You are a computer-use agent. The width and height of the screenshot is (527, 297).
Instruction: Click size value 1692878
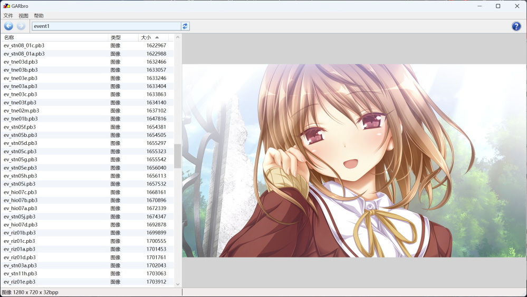coord(156,225)
